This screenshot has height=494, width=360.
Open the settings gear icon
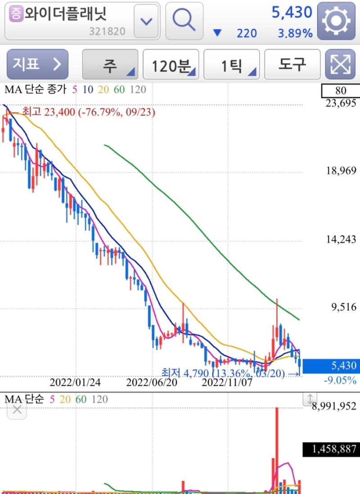tap(336, 21)
